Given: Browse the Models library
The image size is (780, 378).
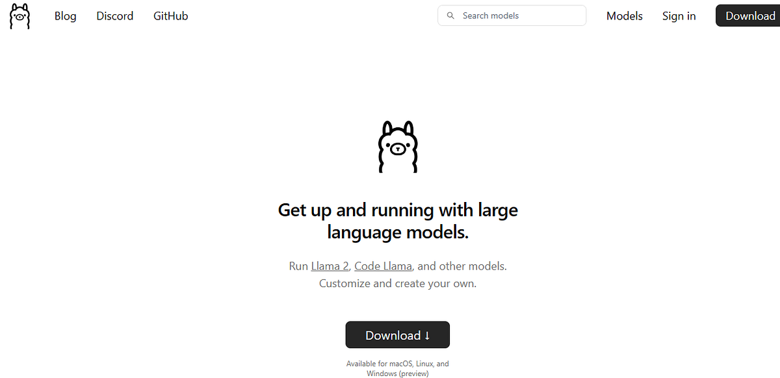Looking at the screenshot, I should [624, 16].
